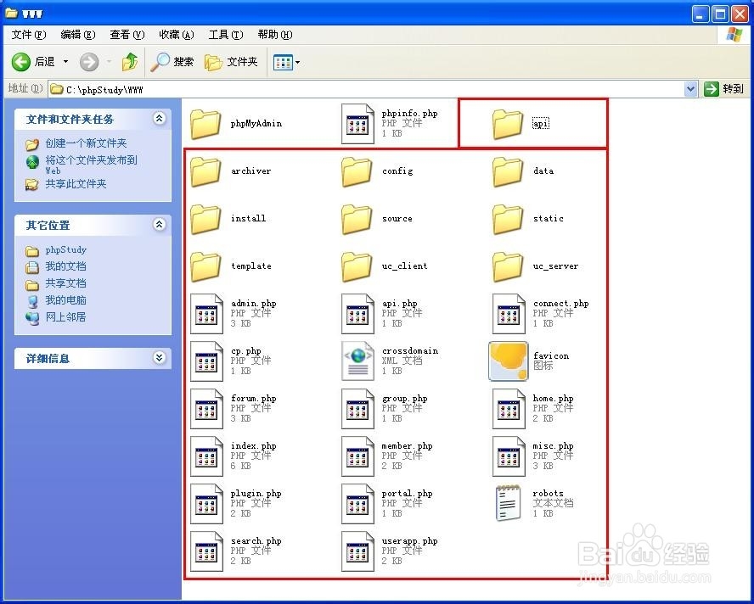Select the cp.php file icon
The height and width of the screenshot is (604, 754).
206,361
